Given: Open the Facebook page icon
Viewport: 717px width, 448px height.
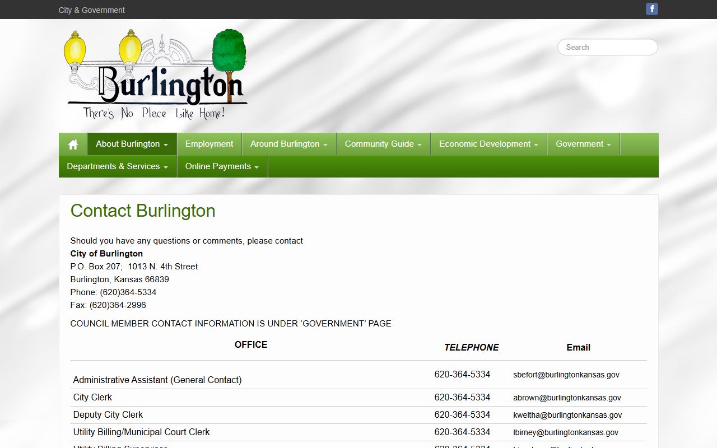Looking at the screenshot, I should (652, 9).
